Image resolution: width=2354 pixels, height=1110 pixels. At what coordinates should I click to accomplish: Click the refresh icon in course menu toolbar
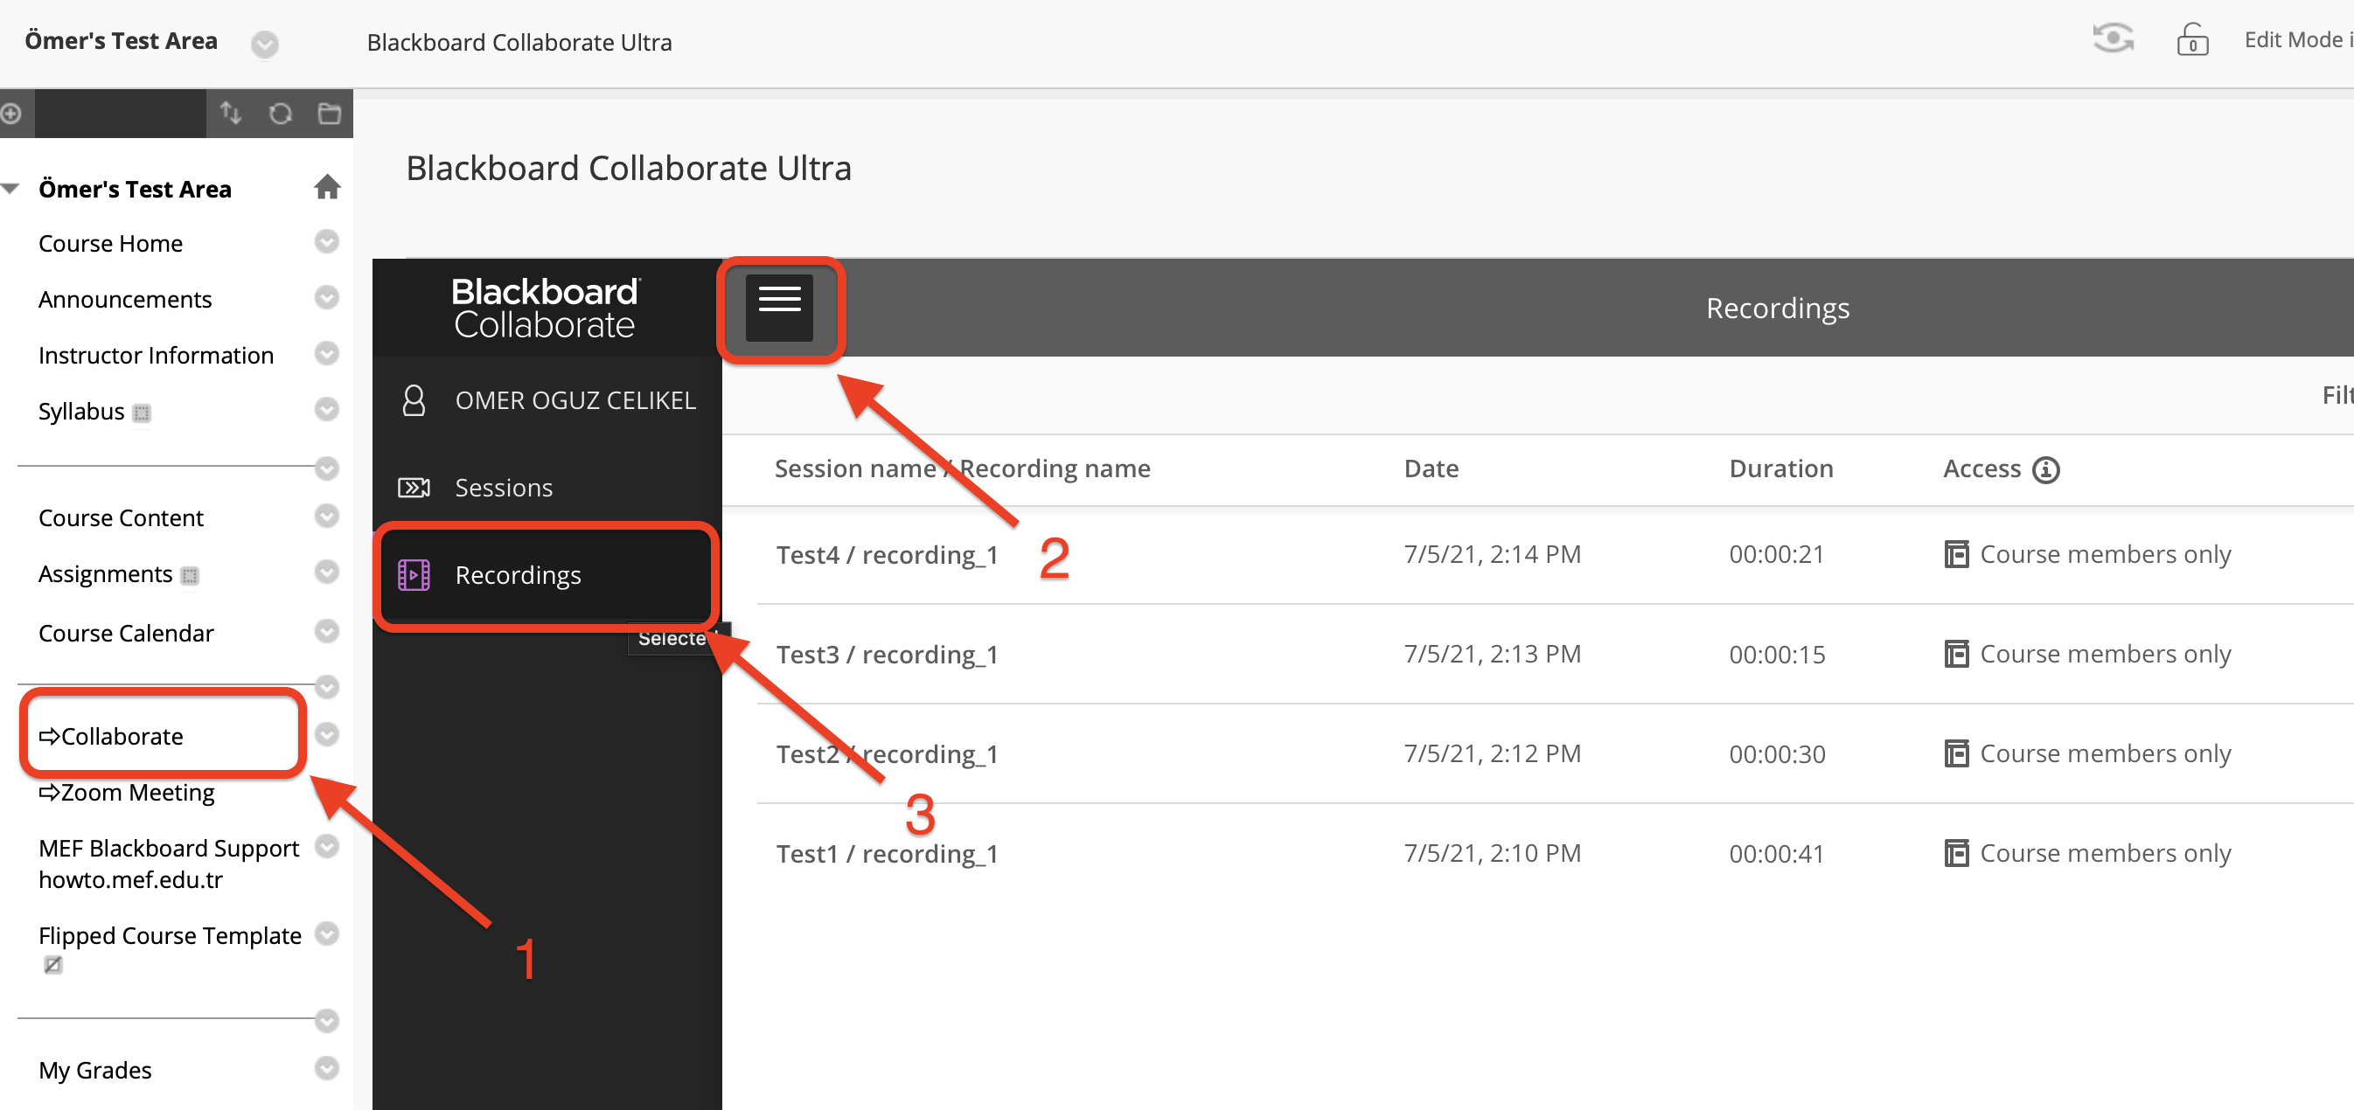[x=281, y=114]
